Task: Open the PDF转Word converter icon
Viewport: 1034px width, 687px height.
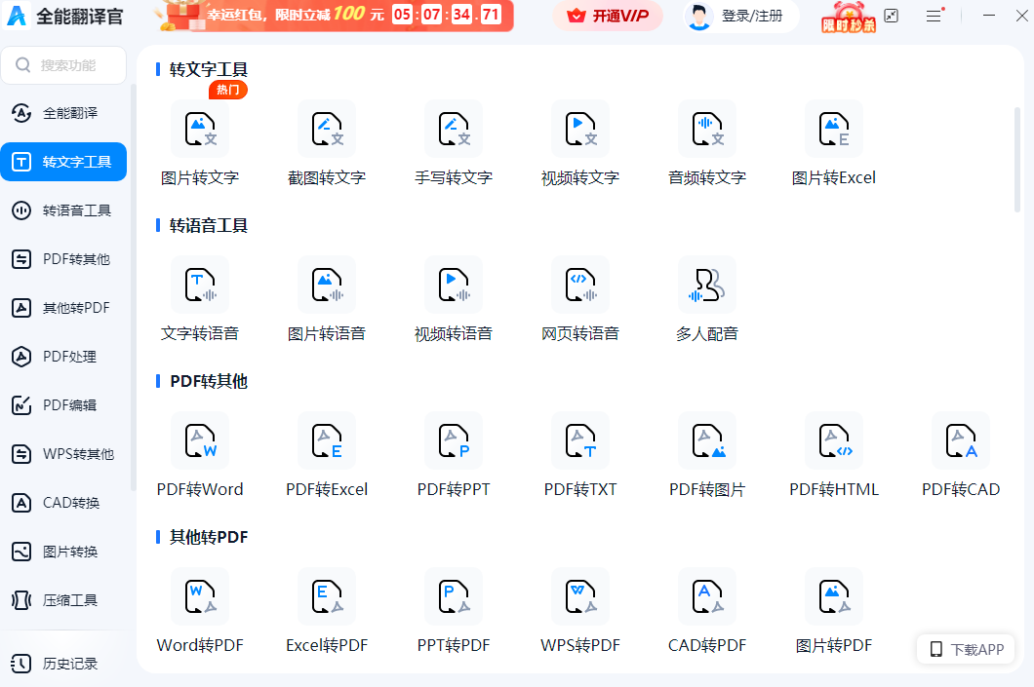Action: 200,441
